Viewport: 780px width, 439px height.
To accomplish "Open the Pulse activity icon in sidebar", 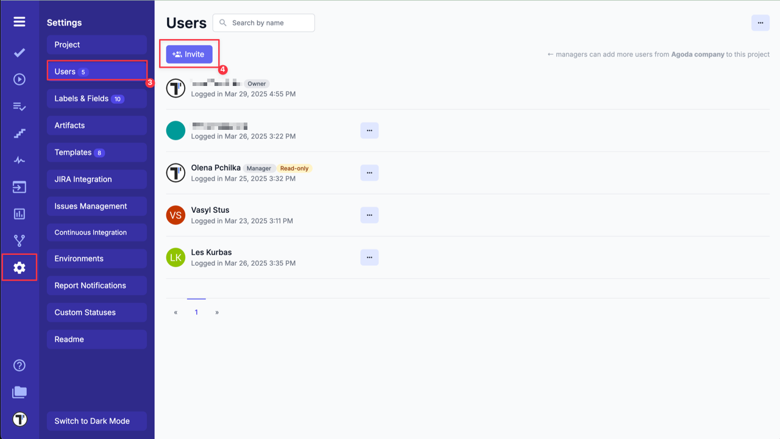I will (x=19, y=160).
